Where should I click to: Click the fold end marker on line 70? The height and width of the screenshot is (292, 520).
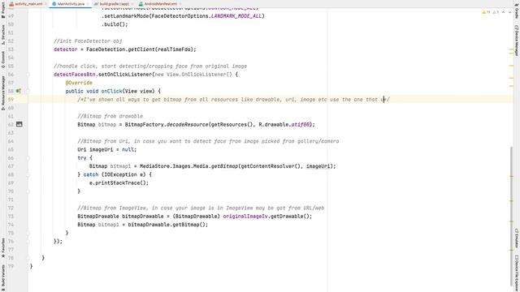pyautogui.click(x=28, y=191)
